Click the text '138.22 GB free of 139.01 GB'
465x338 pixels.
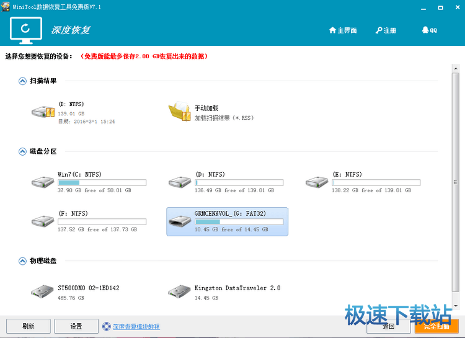[x=371, y=190]
